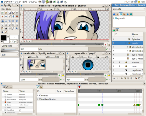Click the Raise layer up arrow icon
Image resolution: width=146 pixels, height=116 pixels.
coord(114,78)
